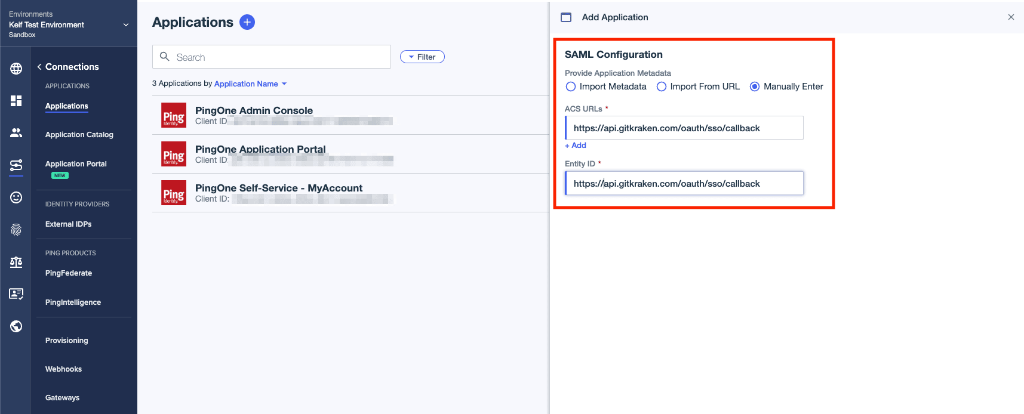Open PingIntelligence menu item

(x=73, y=302)
